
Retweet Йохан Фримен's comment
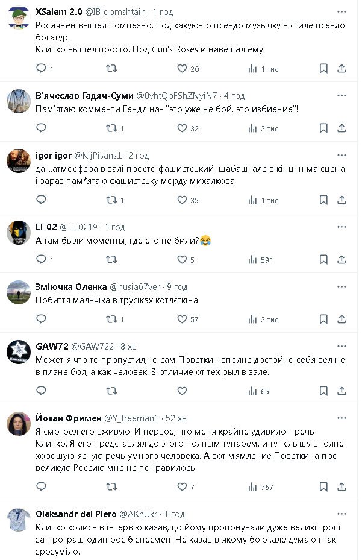[111, 486]
